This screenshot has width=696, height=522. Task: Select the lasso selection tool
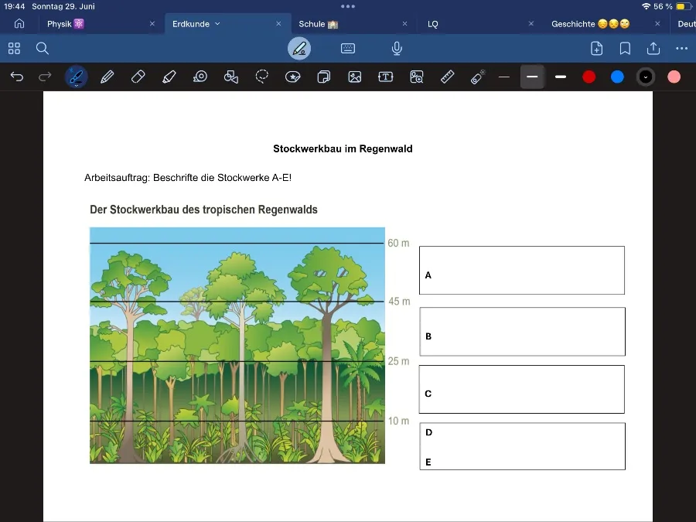click(x=262, y=77)
